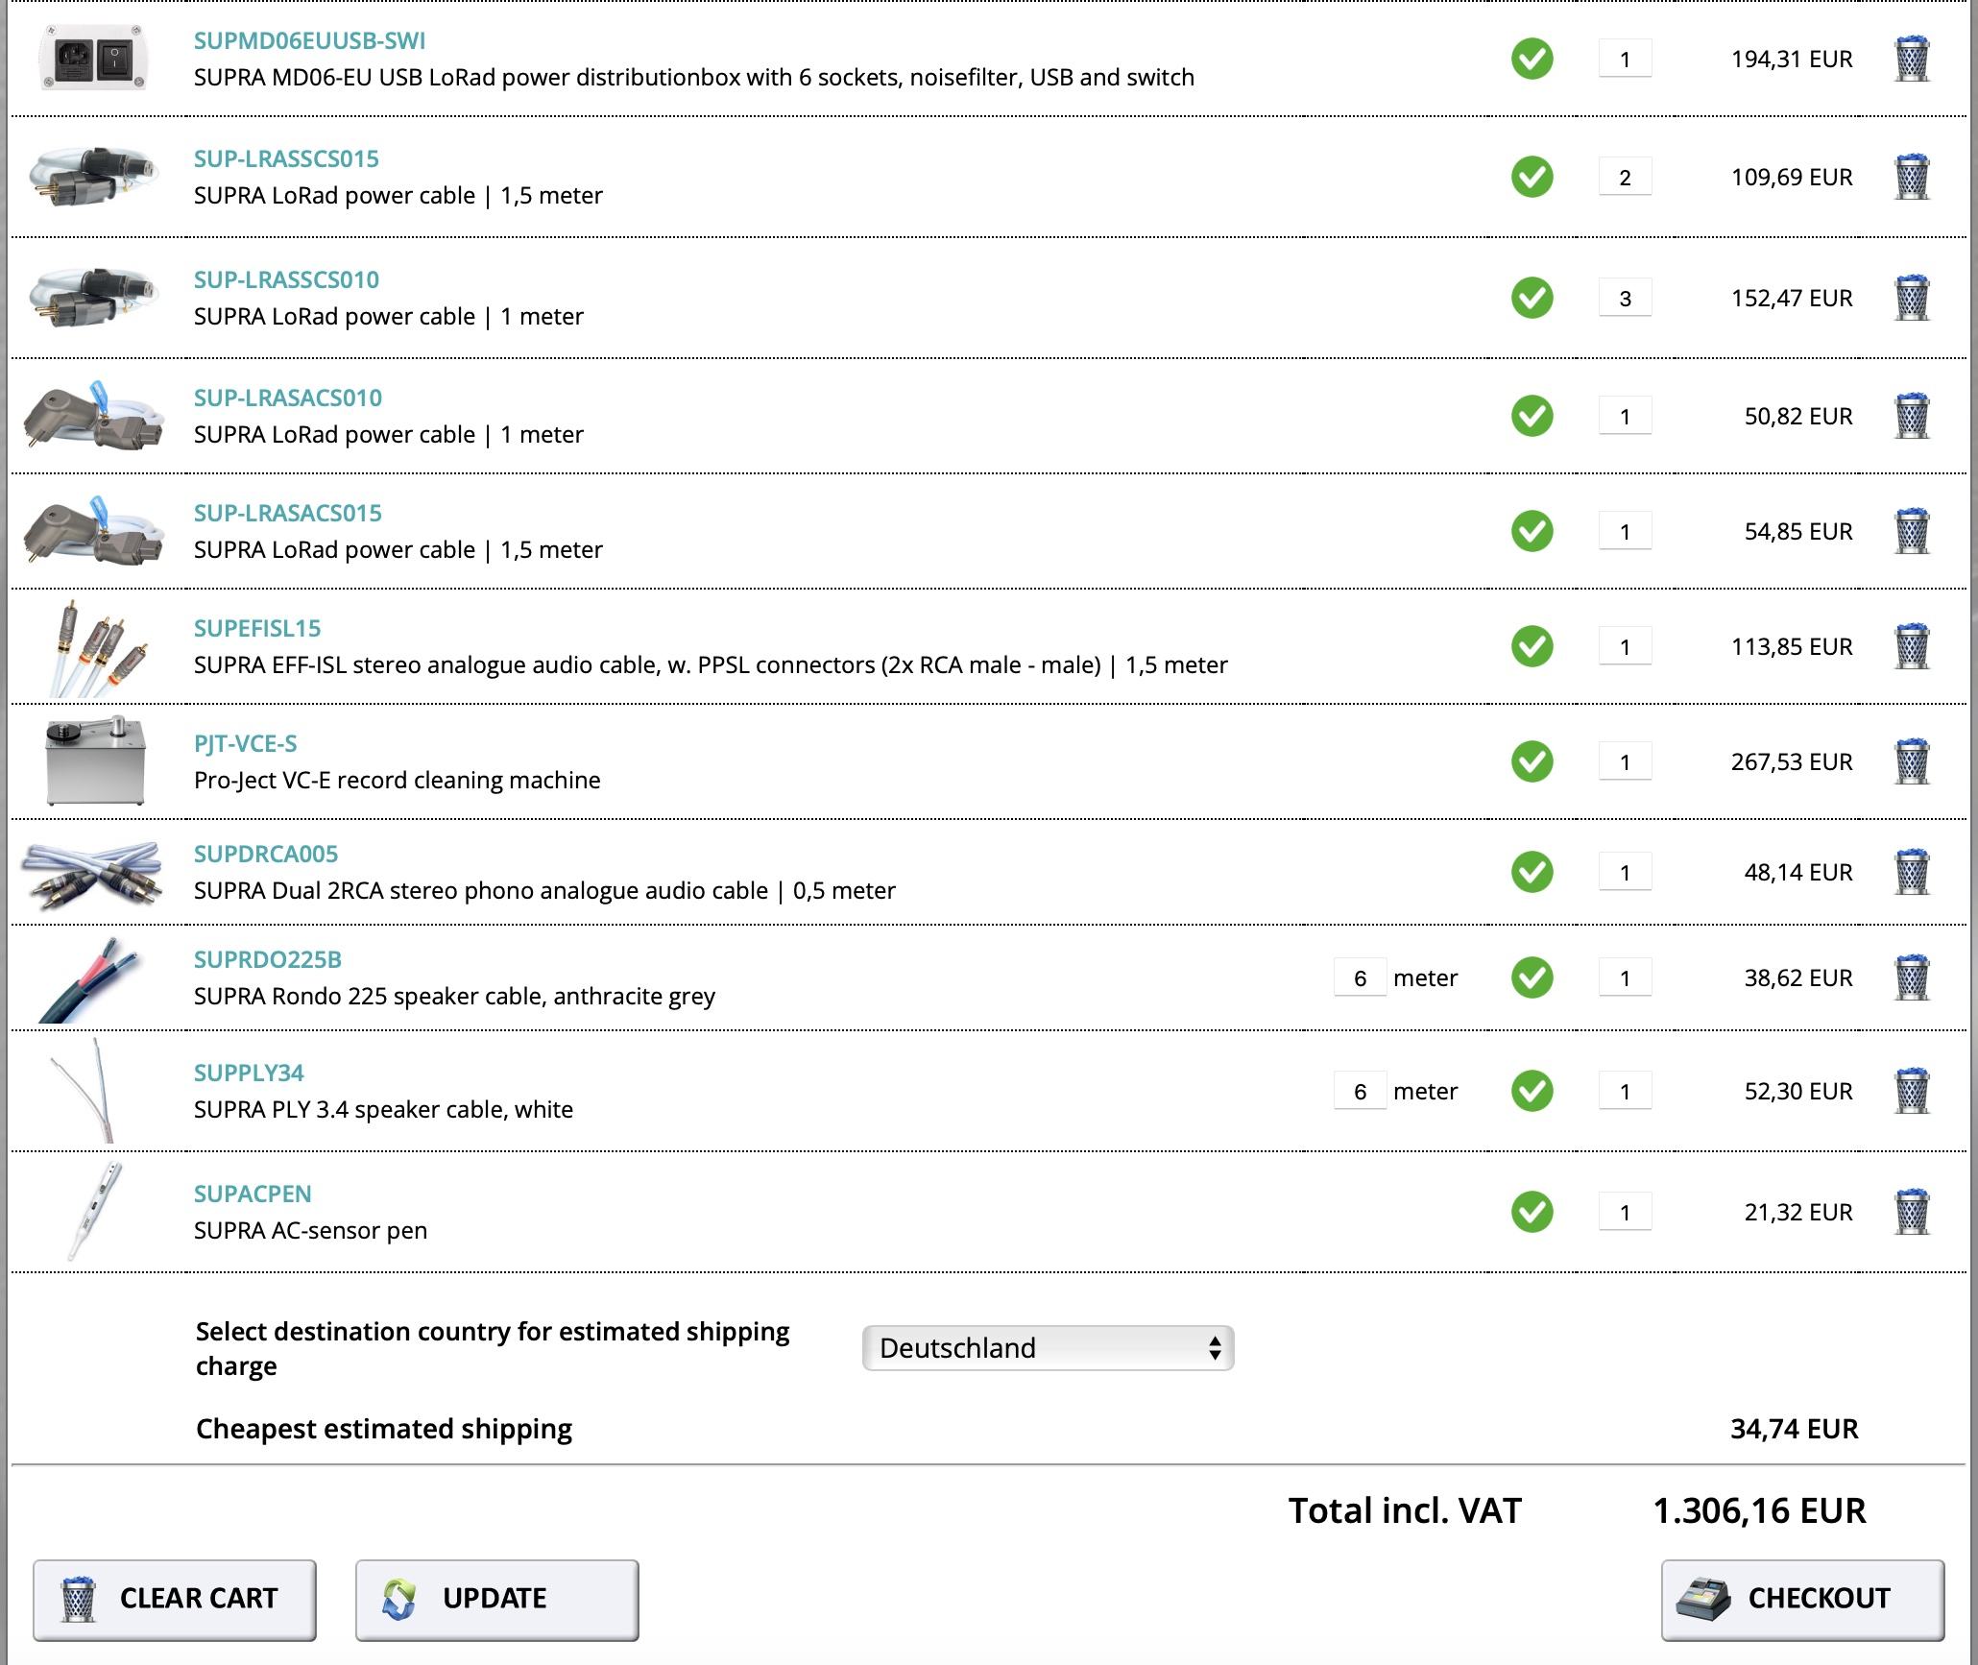
Task: Edit quantity field for PJT-VCE-S
Action: tap(1625, 761)
